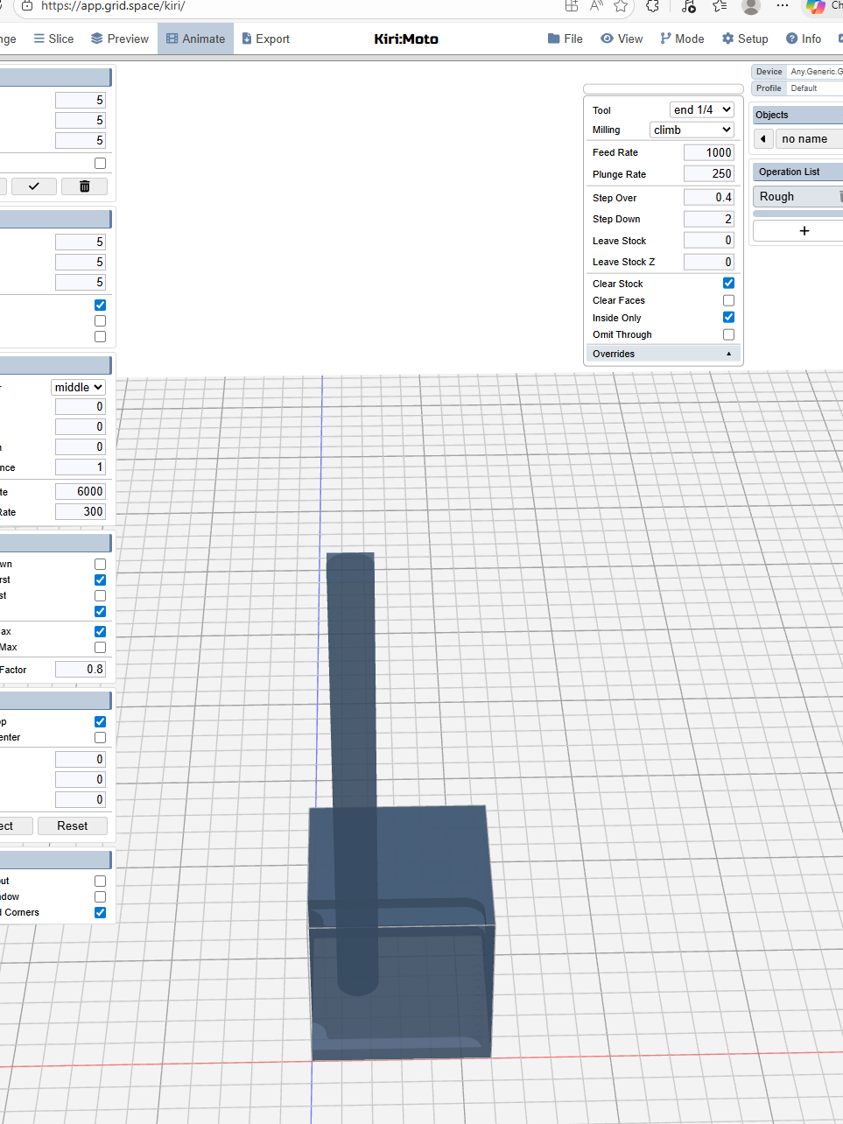Click the Reset button
Viewport: 843px width, 1124px height.
(x=73, y=825)
